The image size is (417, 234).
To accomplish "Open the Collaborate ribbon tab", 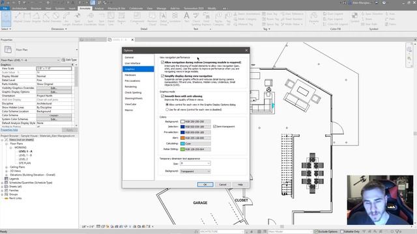I will [x=136, y=8].
